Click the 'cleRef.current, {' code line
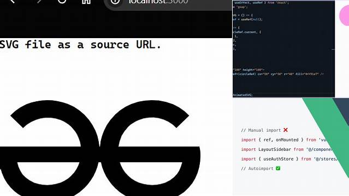This screenshot has height=196, width=349. pos(247,32)
